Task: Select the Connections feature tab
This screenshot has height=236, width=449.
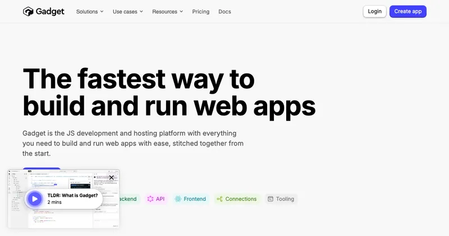Action: (x=236, y=199)
